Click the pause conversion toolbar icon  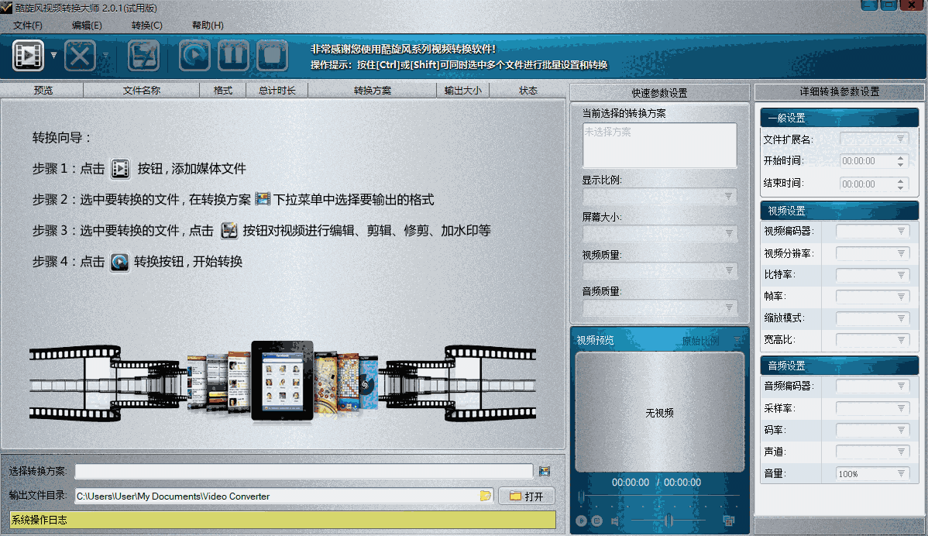coord(232,55)
